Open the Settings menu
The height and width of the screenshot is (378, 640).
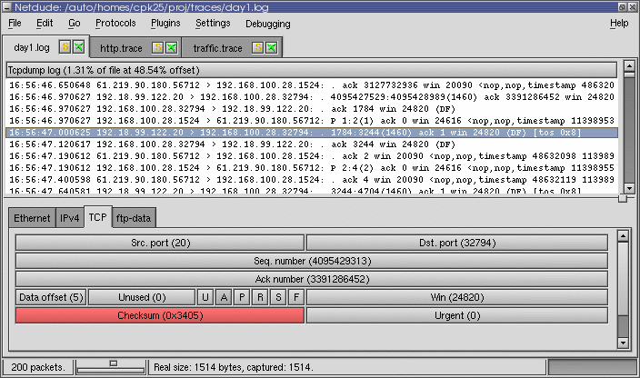coord(213,24)
